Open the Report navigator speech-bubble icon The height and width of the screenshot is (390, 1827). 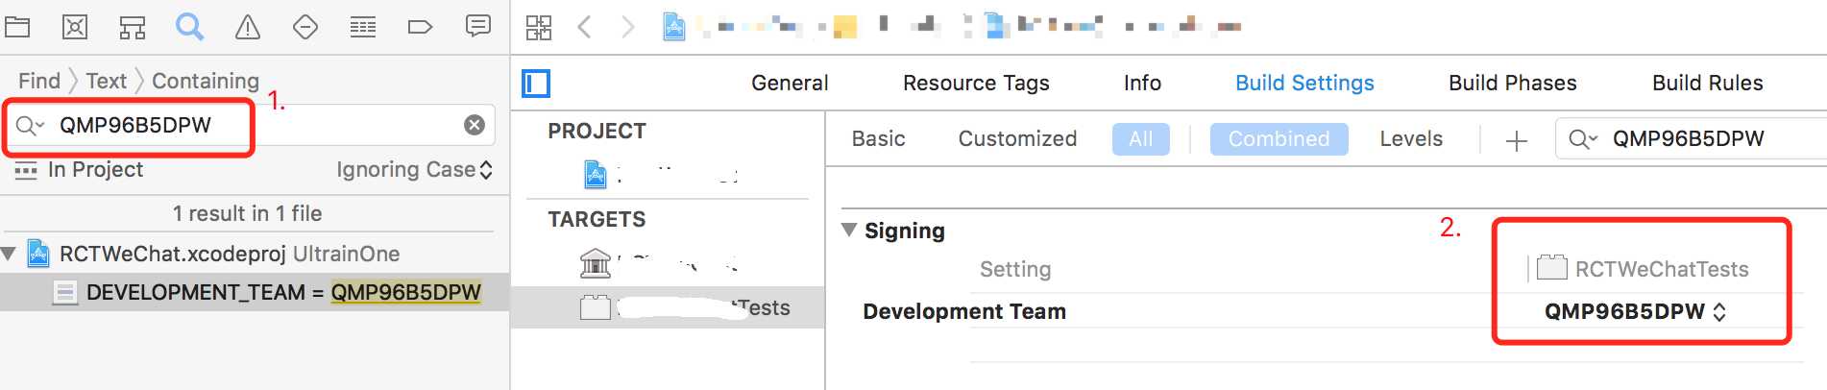[x=477, y=26]
